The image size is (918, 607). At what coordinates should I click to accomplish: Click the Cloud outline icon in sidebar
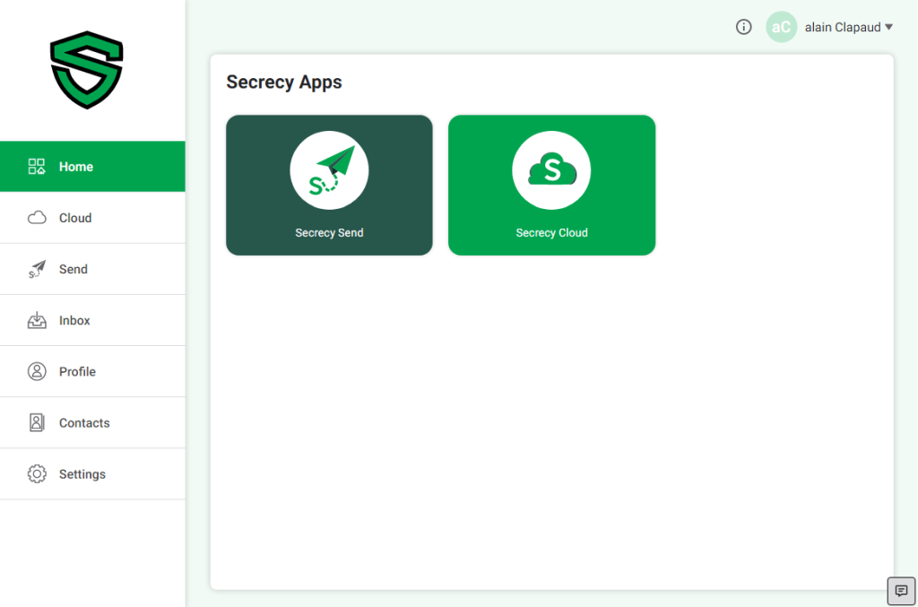[37, 218]
